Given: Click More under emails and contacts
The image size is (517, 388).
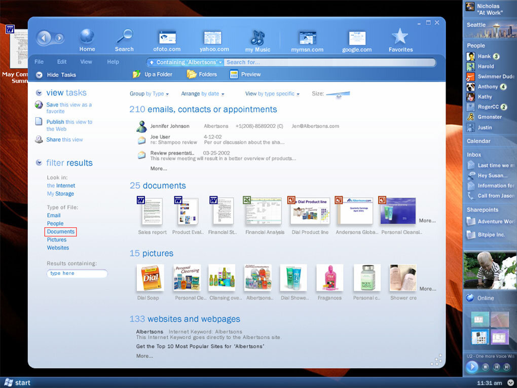Looking at the screenshot, I should pyautogui.click(x=159, y=168).
